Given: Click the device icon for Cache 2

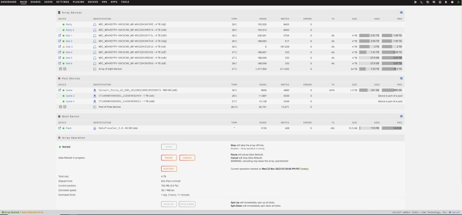Looking at the screenshot, I should [x=95, y=96].
